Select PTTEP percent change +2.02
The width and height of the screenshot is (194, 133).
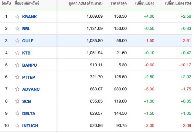186,77
